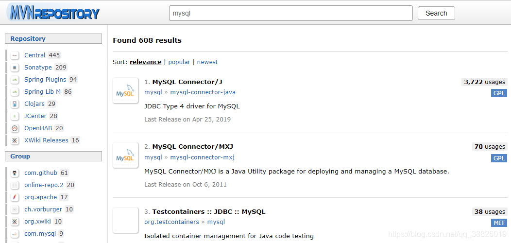The width and height of the screenshot is (511, 243).
Task: Open the mysql-connector-java artifact link
Action: pyautogui.click(x=203, y=92)
